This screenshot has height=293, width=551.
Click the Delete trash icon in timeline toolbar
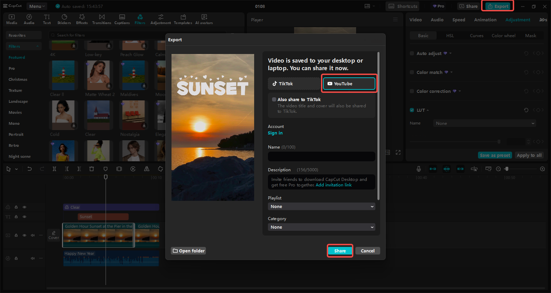pyautogui.click(x=92, y=169)
